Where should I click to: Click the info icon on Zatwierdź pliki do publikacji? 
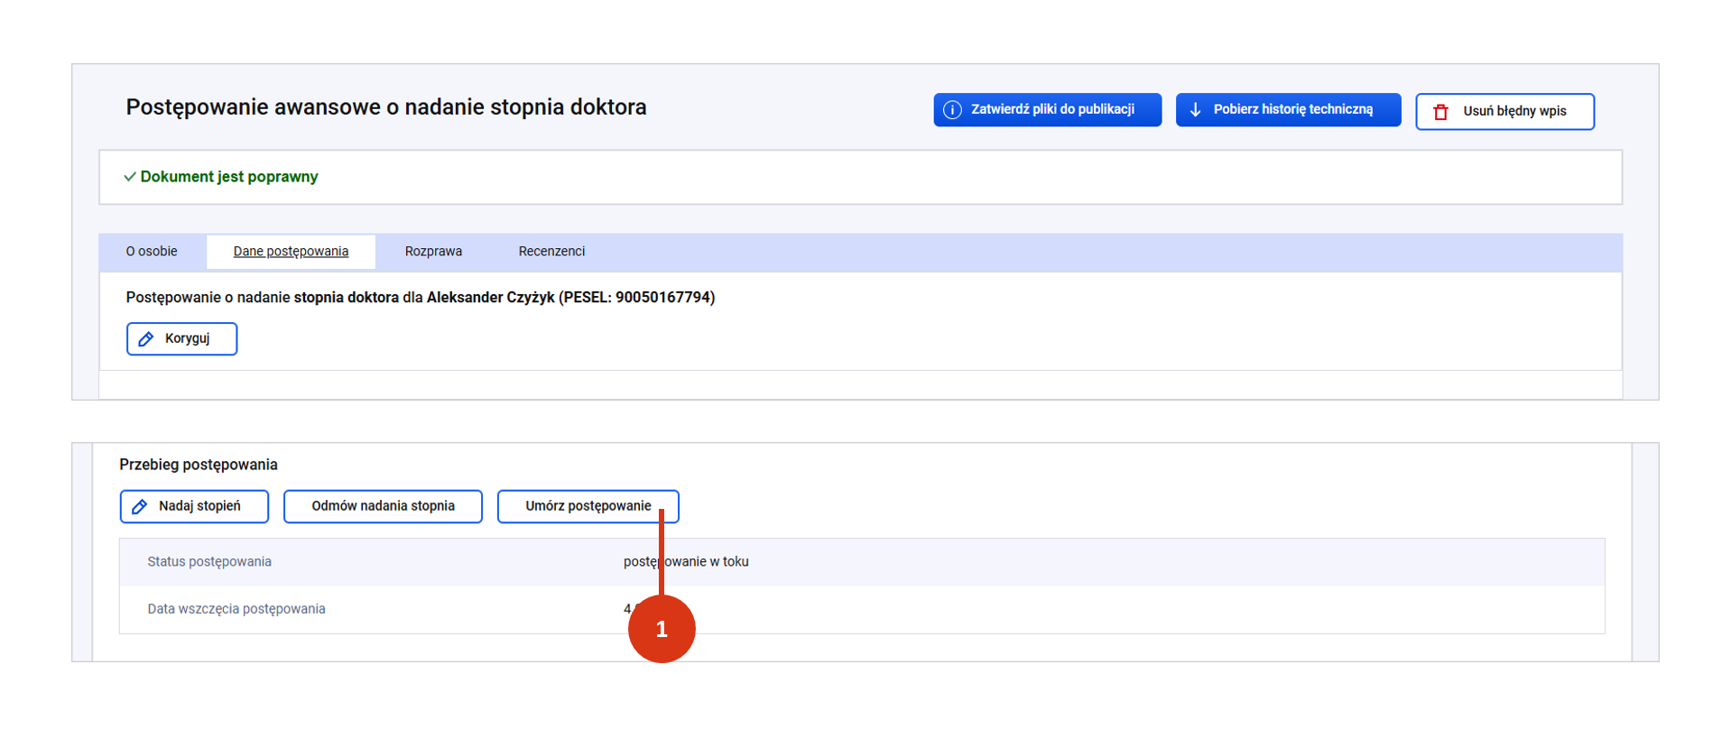tap(952, 110)
